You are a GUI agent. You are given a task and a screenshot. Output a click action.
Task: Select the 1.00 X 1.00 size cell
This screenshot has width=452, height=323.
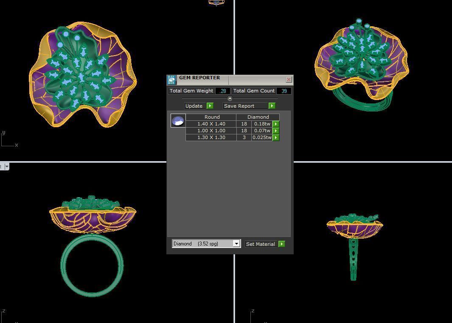click(x=211, y=131)
